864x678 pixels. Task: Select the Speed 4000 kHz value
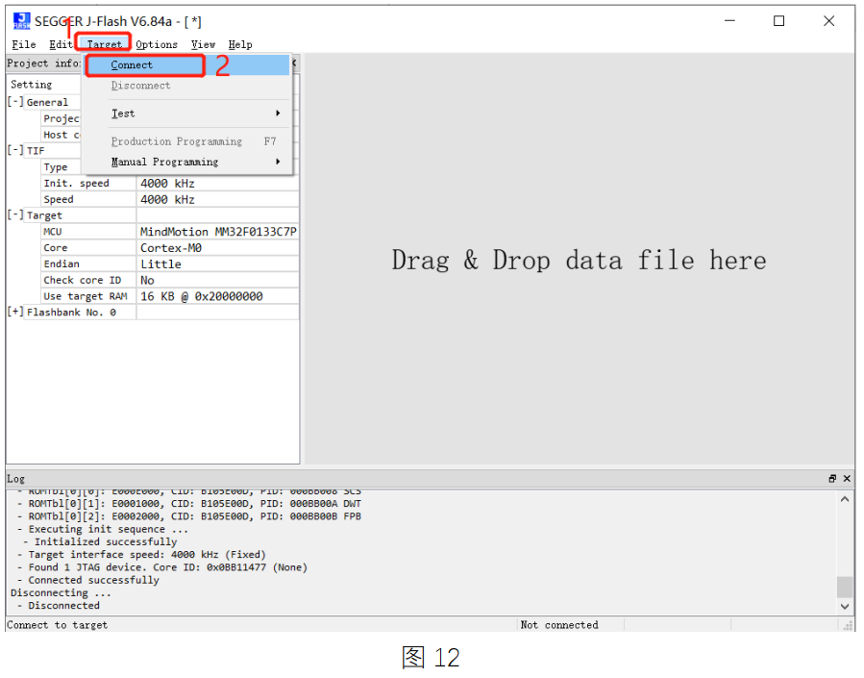tap(218, 199)
